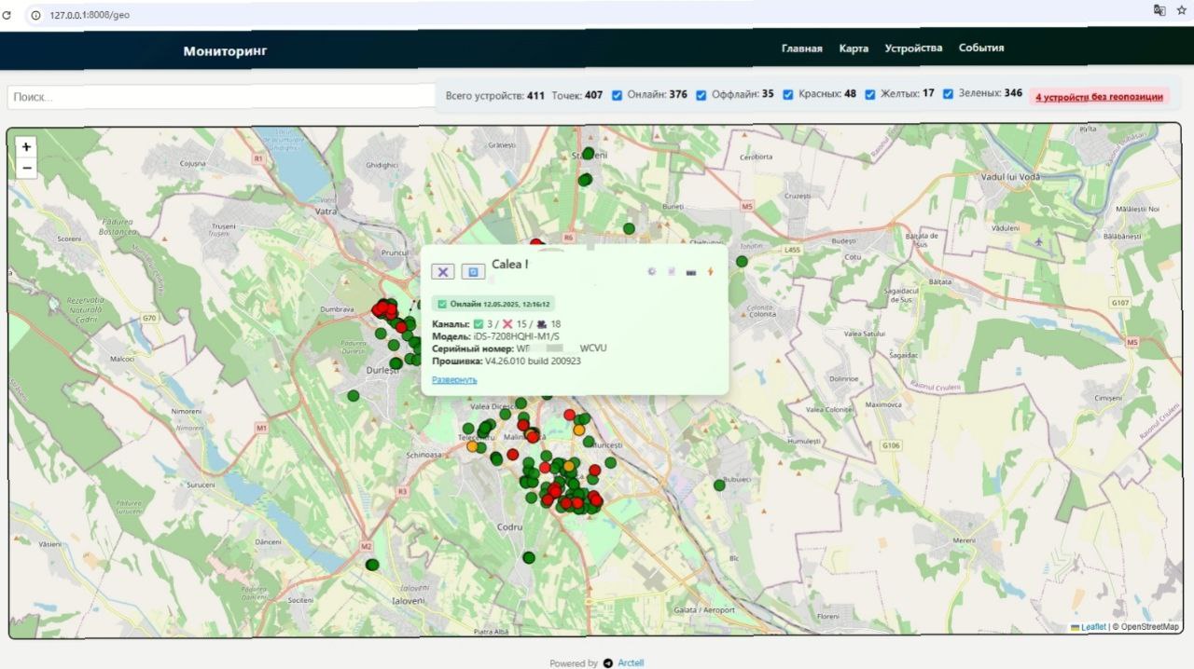Click the blue square button in popup
Image resolution: width=1194 pixels, height=669 pixels.
point(473,272)
